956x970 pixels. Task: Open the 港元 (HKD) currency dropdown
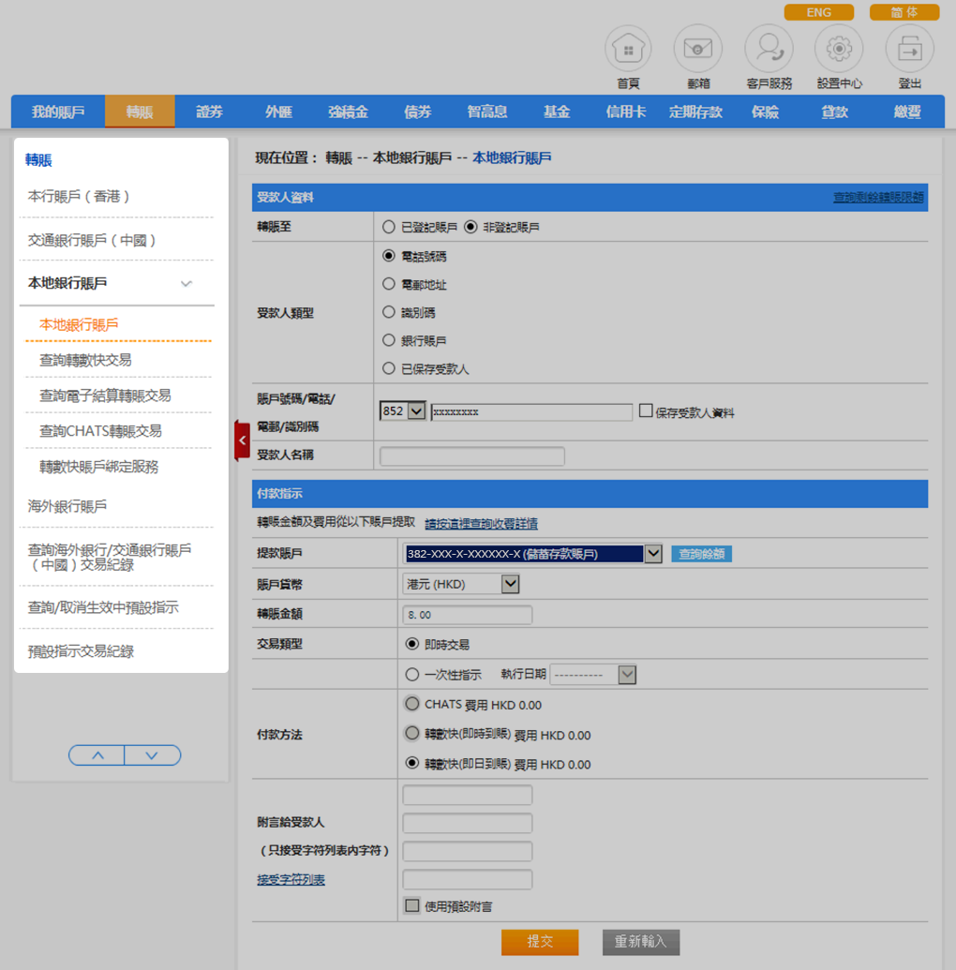(510, 584)
